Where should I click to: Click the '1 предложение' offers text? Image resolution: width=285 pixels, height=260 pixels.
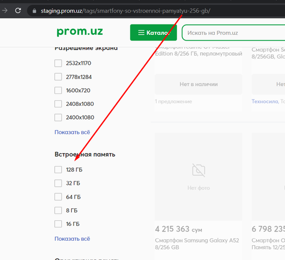tap(173, 101)
